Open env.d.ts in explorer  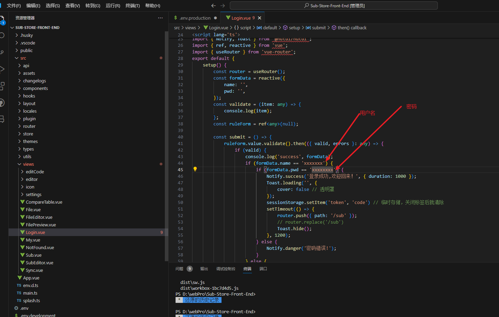coord(30,285)
